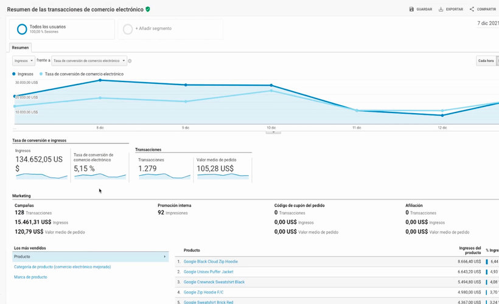Click the 8.666,40 US$ product revenue cell
Image resolution: width=499 pixels, height=304 pixels.
469,261
